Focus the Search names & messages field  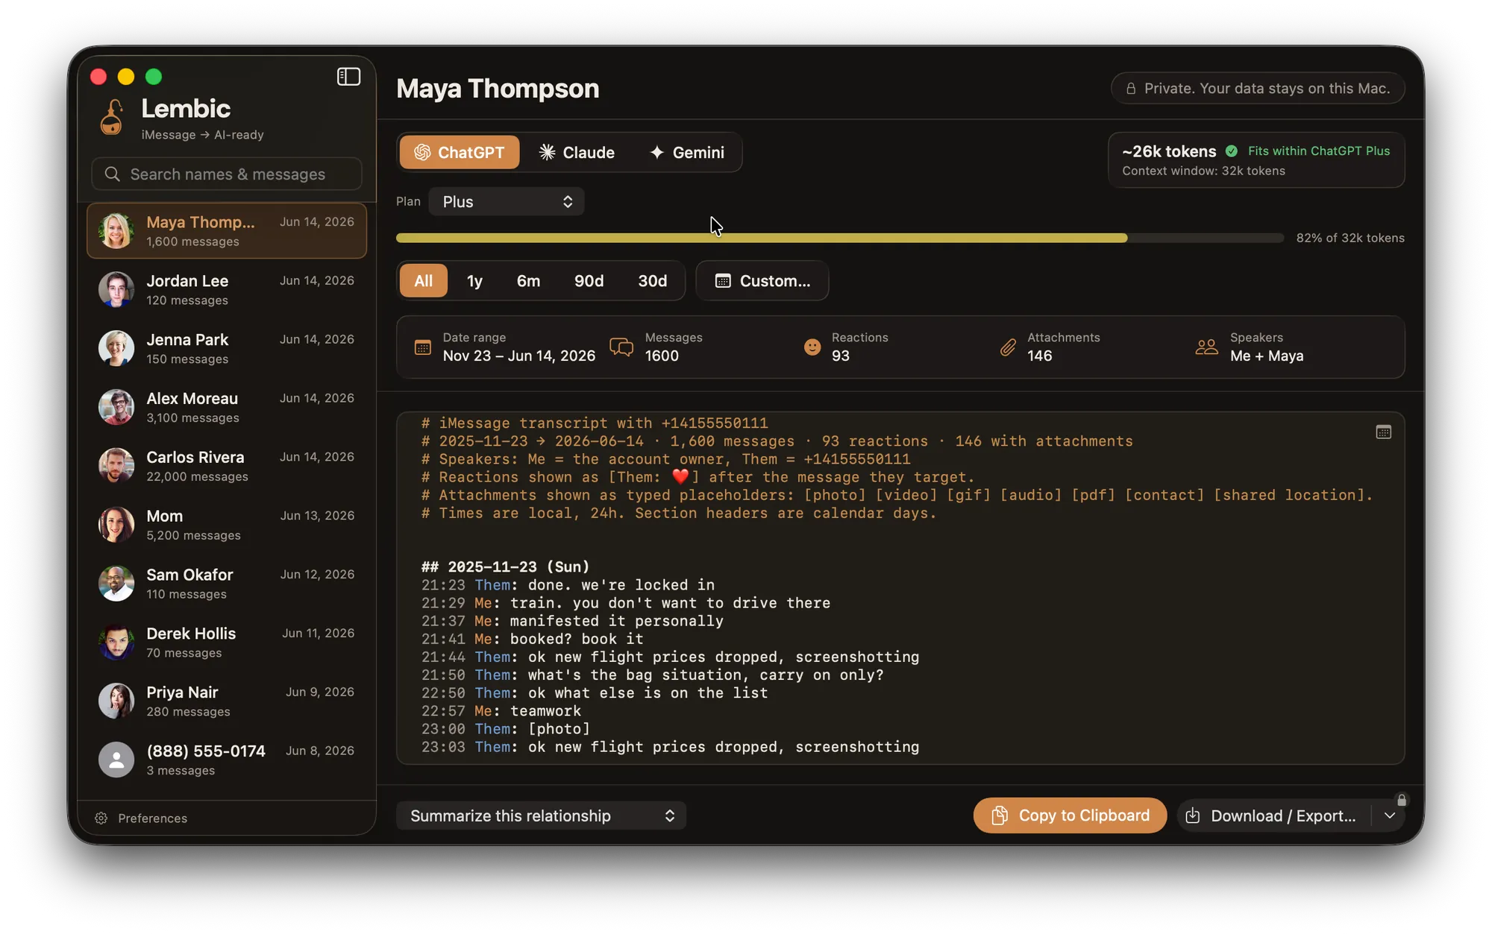pyautogui.click(x=227, y=174)
